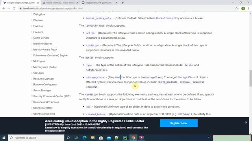Expand Kubernetes (Container) Engine section
252x141 pixels.
50,56
